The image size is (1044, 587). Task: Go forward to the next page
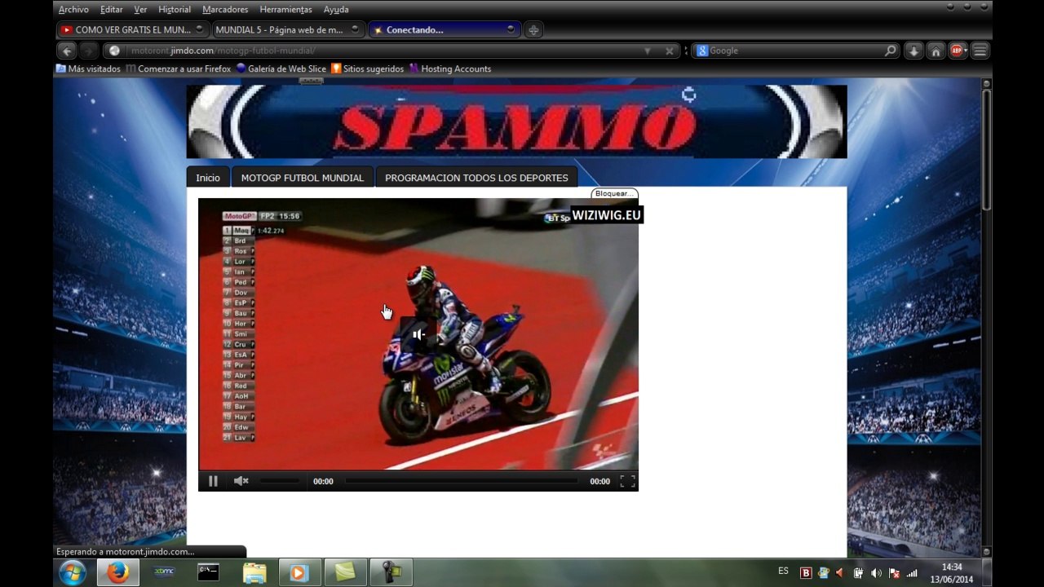[89, 51]
